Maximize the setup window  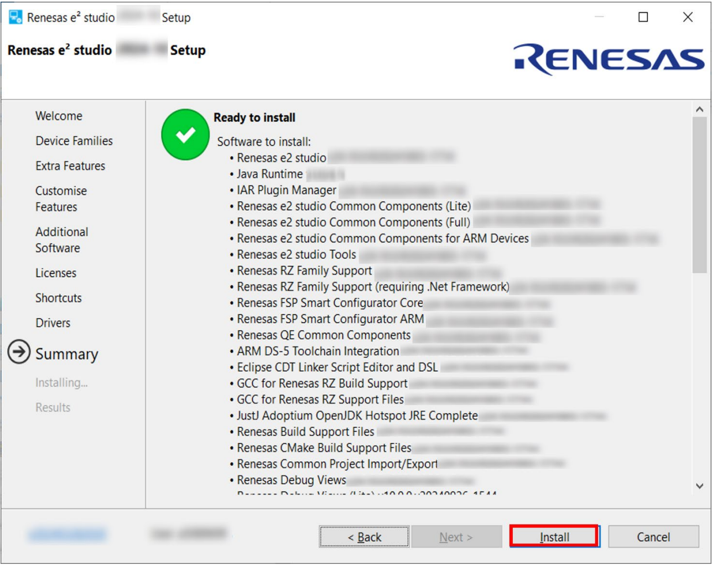[643, 17]
